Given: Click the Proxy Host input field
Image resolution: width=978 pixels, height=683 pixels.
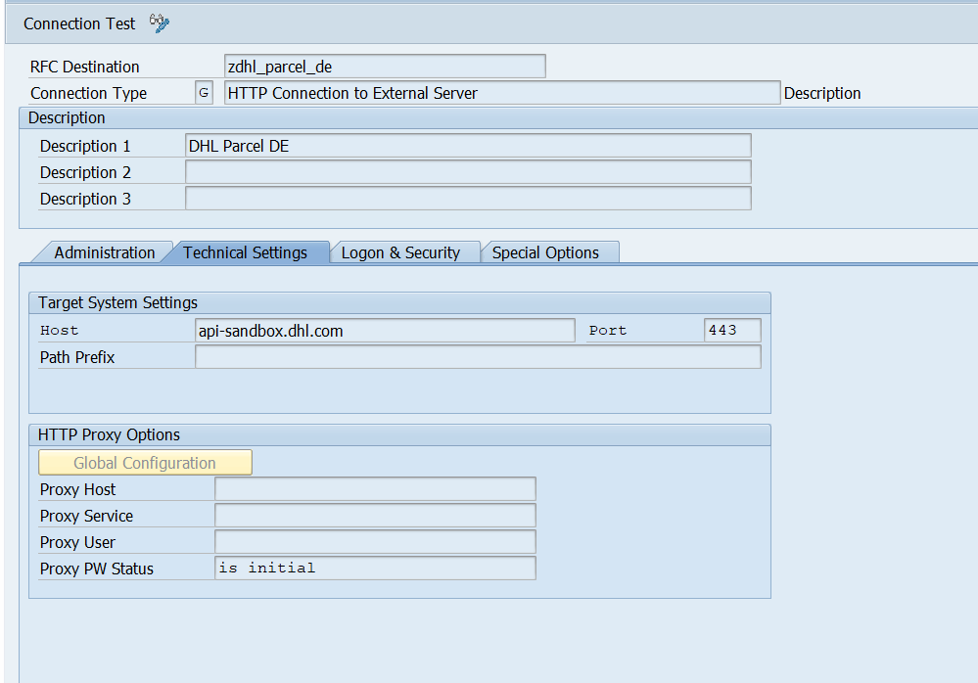Looking at the screenshot, I should 375,489.
